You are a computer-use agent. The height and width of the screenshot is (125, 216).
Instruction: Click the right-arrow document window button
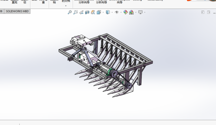[x=209, y=12]
